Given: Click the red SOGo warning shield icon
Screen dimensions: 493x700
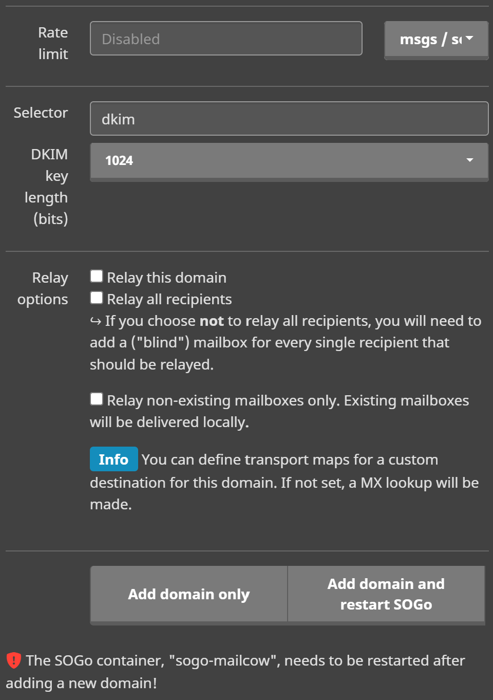Looking at the screenshot, I should [14, 660].
